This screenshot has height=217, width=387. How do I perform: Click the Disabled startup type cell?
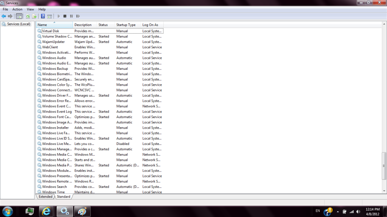[123, 144]
